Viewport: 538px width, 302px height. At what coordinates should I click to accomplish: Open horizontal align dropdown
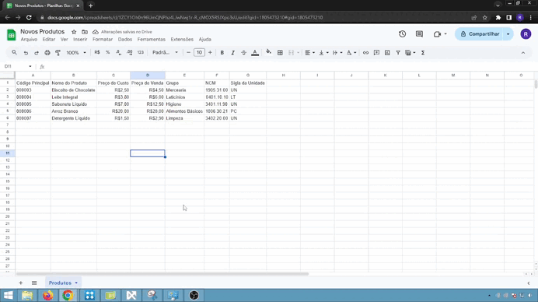(x=309, y=53)
